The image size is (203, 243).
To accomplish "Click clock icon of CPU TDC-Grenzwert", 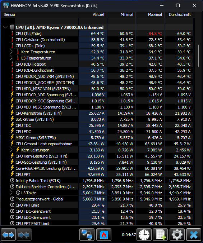I will 12,211.
